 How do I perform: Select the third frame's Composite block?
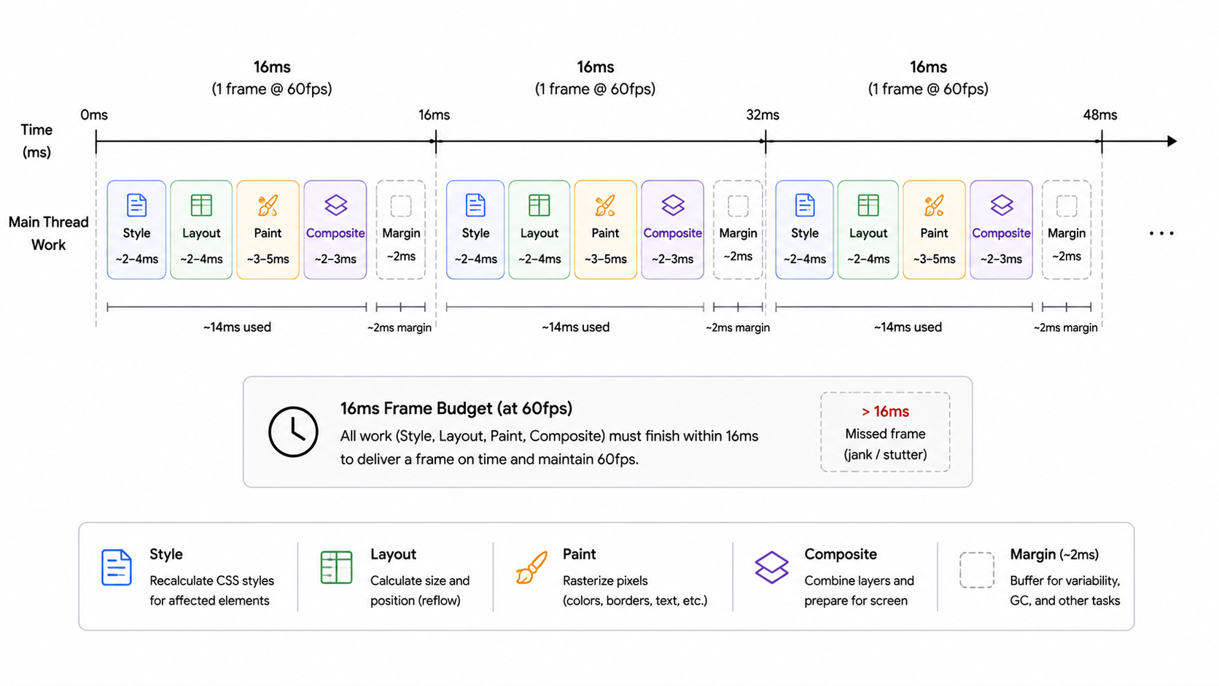1001,230
